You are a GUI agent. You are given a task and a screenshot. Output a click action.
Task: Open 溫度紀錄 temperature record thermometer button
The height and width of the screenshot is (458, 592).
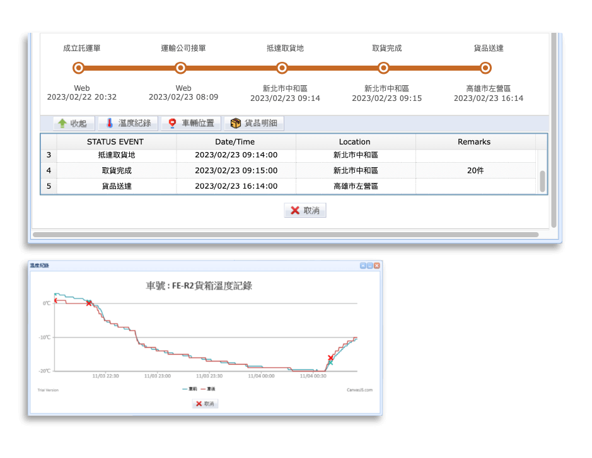point(128,124)
